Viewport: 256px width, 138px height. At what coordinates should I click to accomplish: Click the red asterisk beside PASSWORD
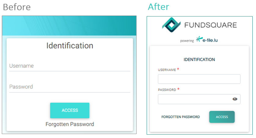pos(178,89)
